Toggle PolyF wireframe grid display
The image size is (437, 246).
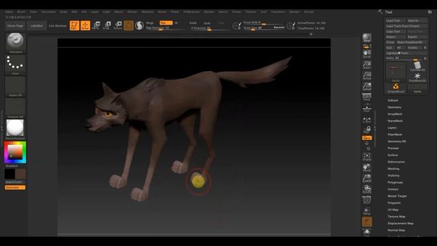pos(367,200)
